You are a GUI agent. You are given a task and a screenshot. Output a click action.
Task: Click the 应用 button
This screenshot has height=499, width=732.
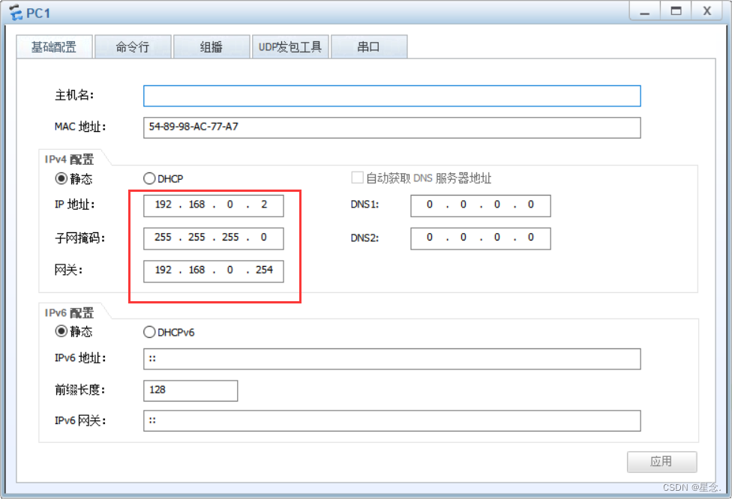click(x=662, y=462)
